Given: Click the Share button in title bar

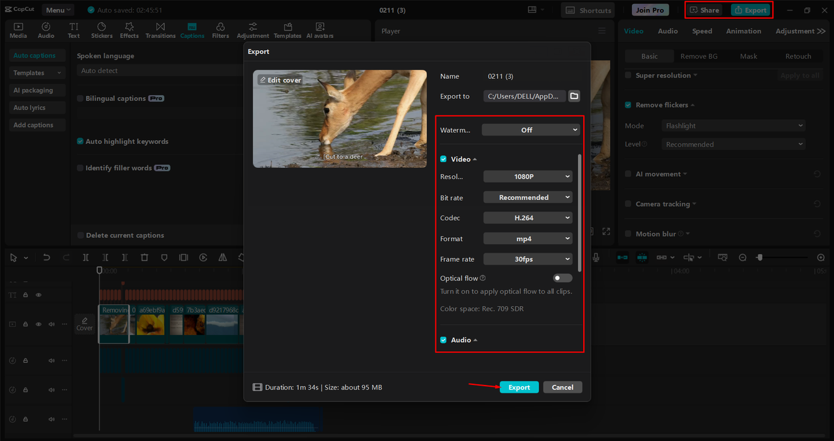Looking at the screenshot, I should click(x=704, y=10).
